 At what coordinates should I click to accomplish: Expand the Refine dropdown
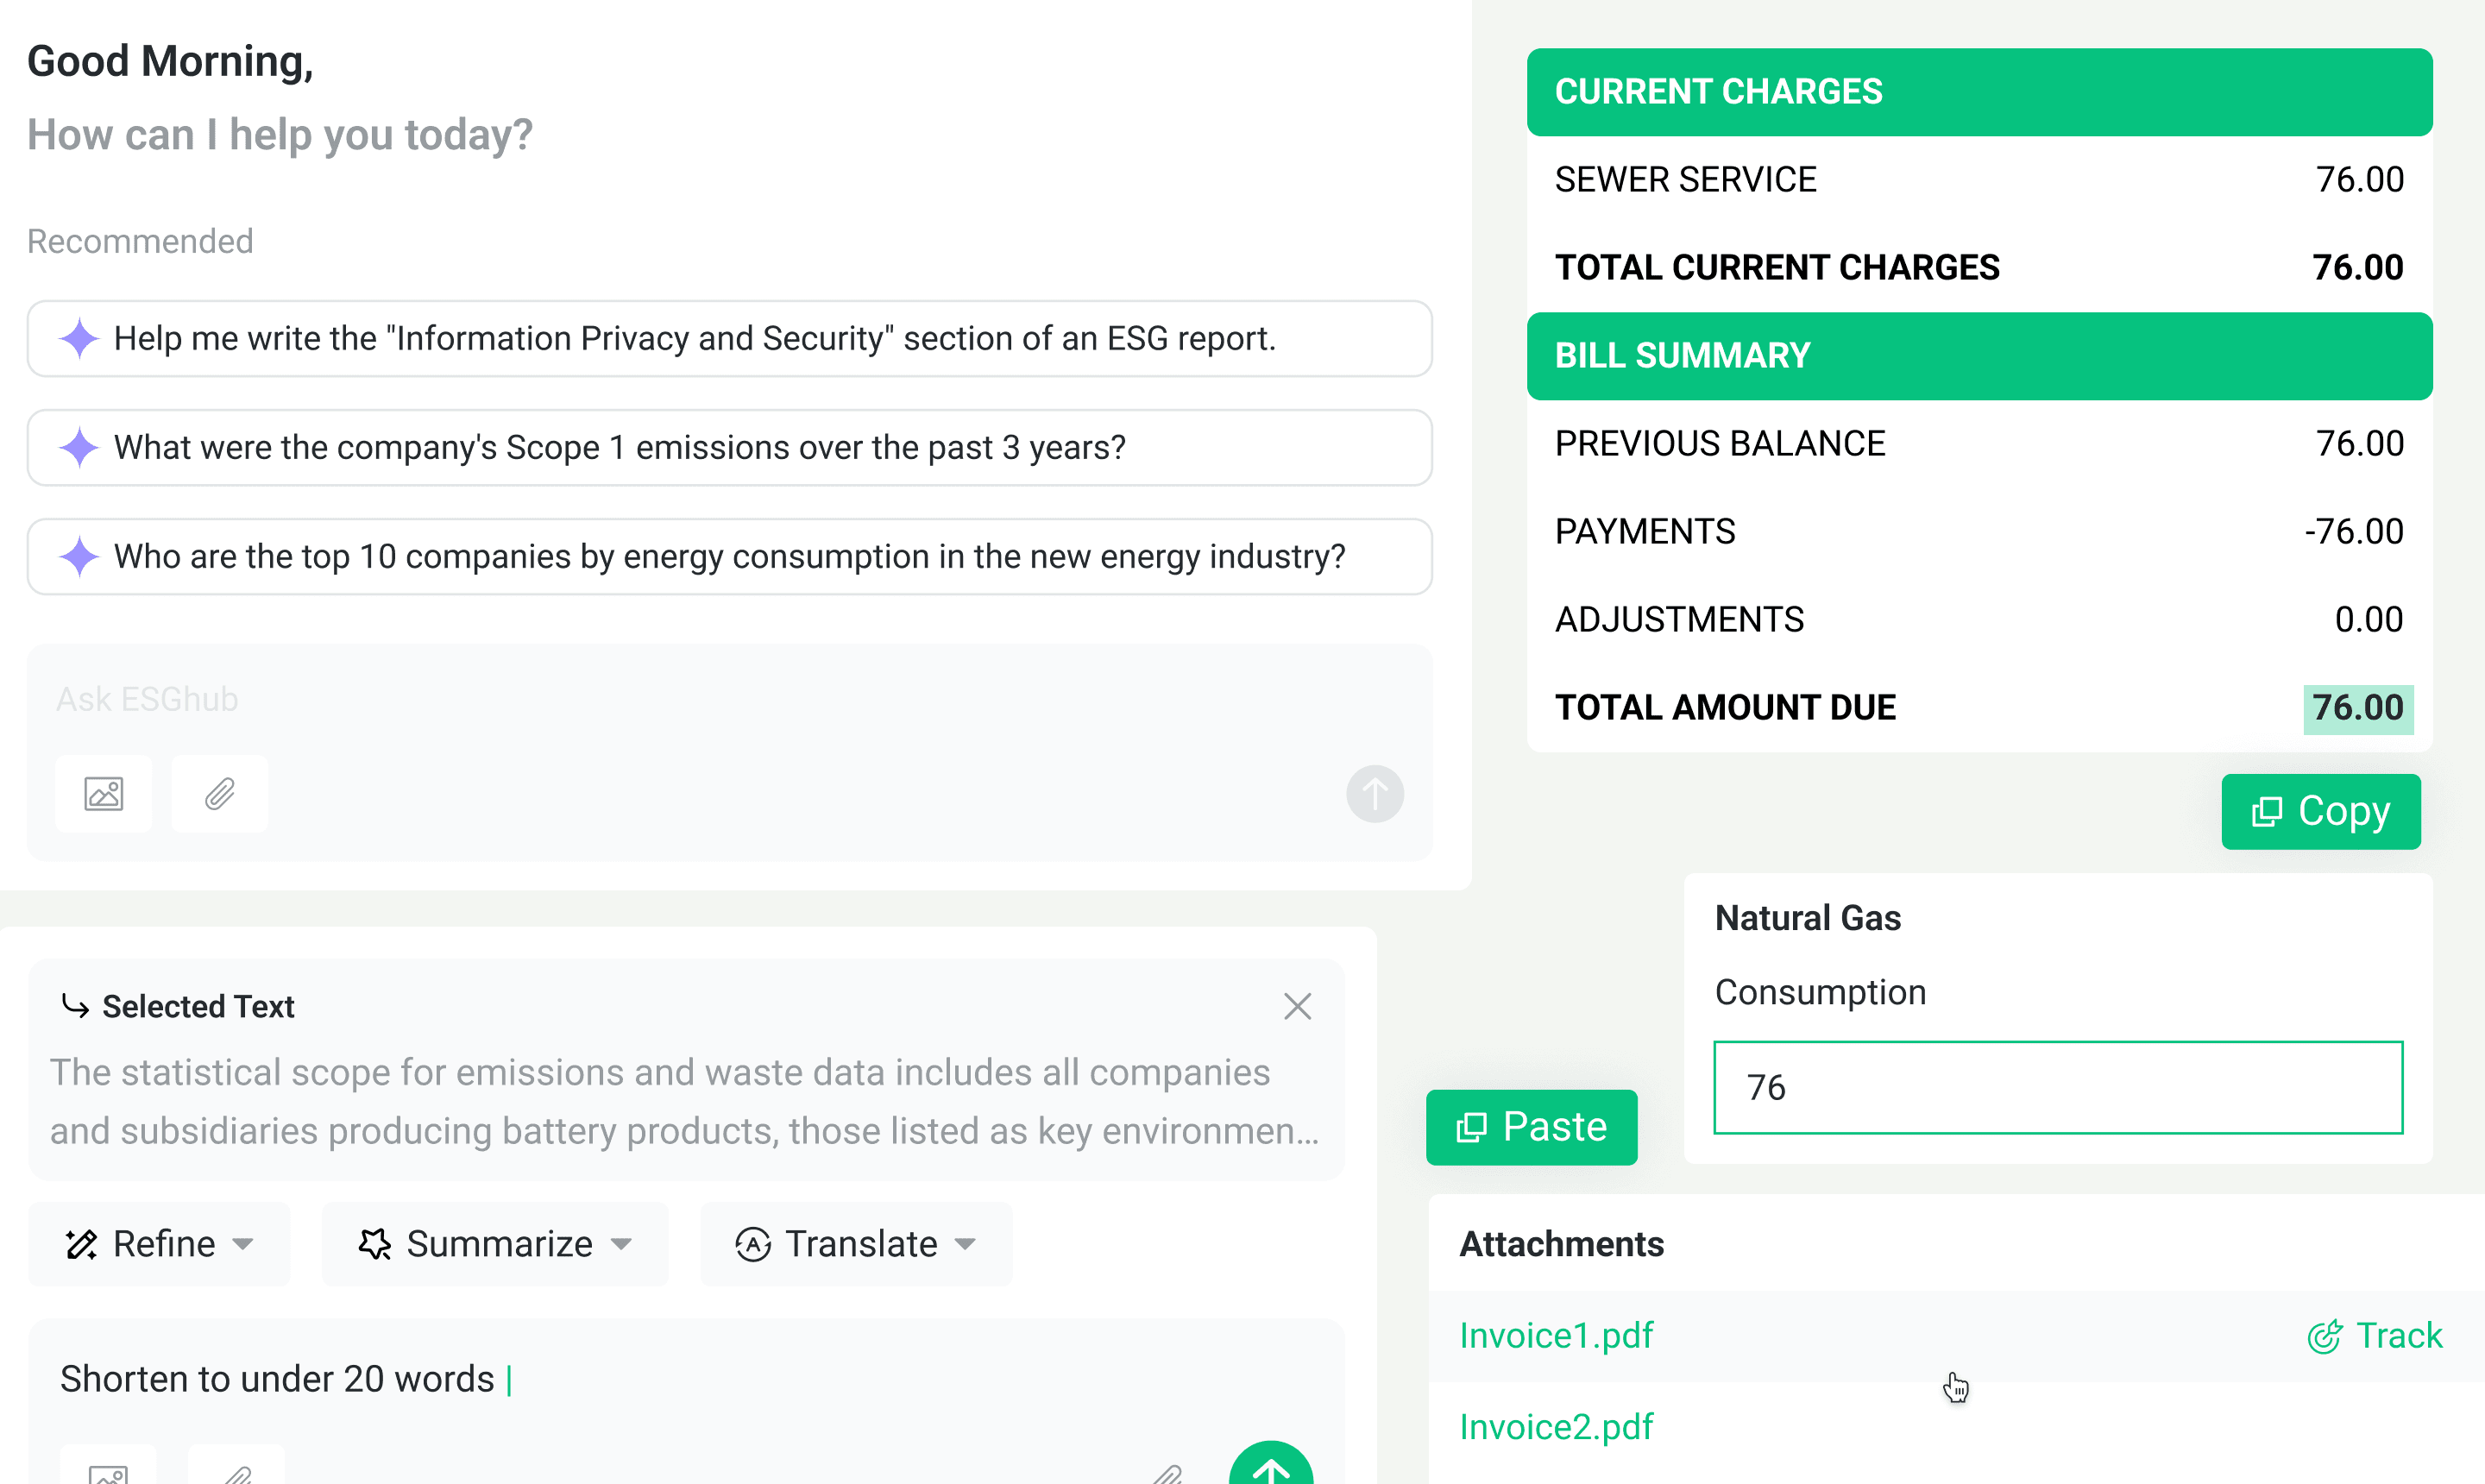point(159,1244)
